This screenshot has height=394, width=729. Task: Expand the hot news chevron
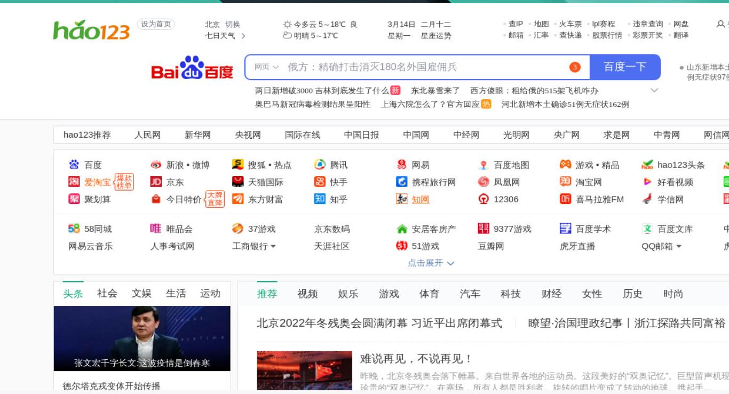[x=654, y=90]
